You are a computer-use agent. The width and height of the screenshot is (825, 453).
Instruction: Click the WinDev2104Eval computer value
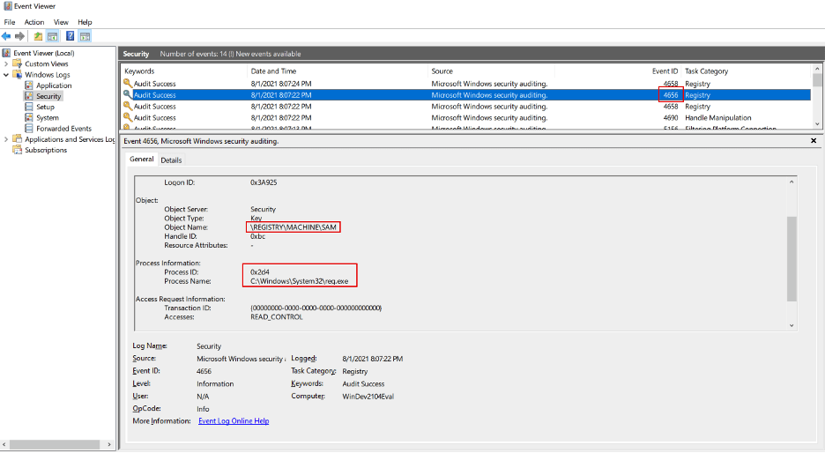(x=368, y=397)
